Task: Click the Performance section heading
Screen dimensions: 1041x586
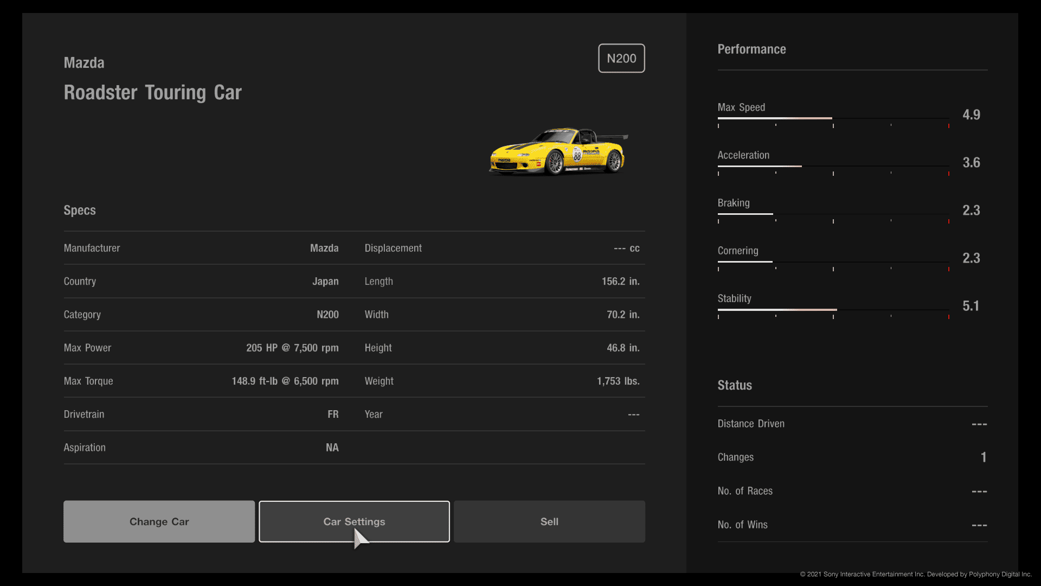Action: [751, 49]
